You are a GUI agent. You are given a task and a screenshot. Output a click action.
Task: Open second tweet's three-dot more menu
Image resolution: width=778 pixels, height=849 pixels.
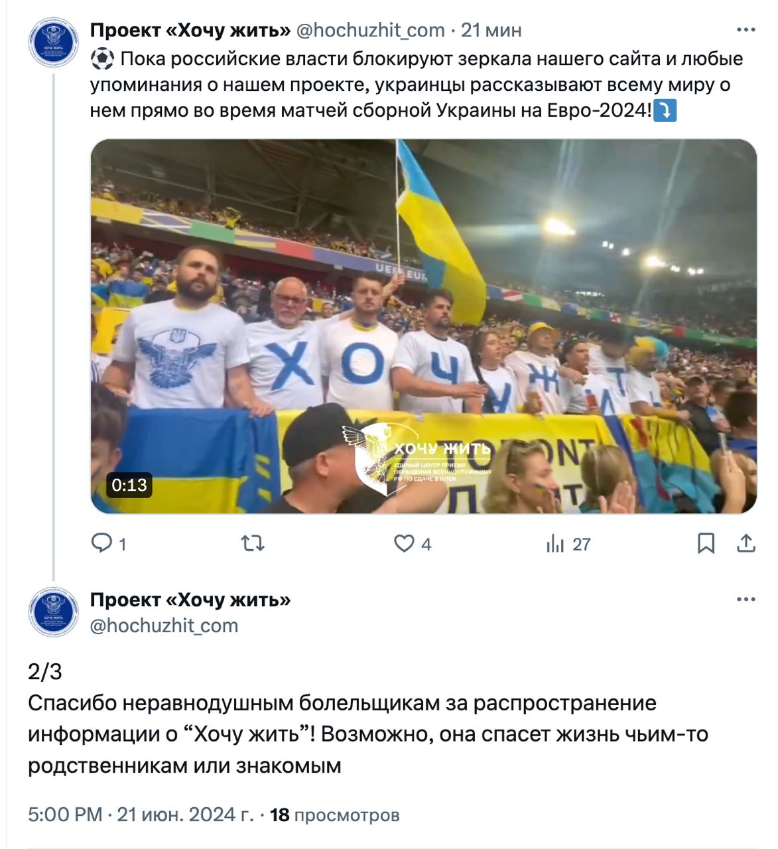coord(746,600)
